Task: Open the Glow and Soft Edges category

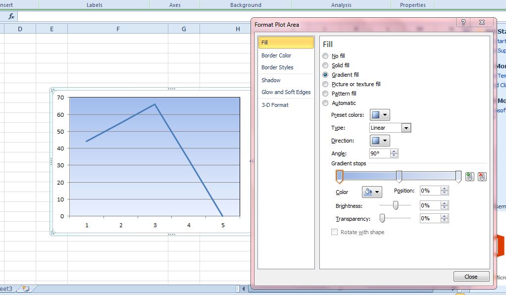Action: pyautogui.click(x=286, y=92)
